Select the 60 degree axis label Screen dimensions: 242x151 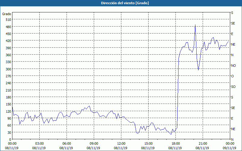click(x=9, y=125)
